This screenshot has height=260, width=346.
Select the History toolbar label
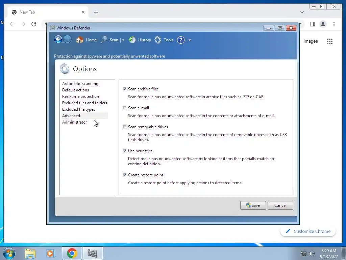145,40
